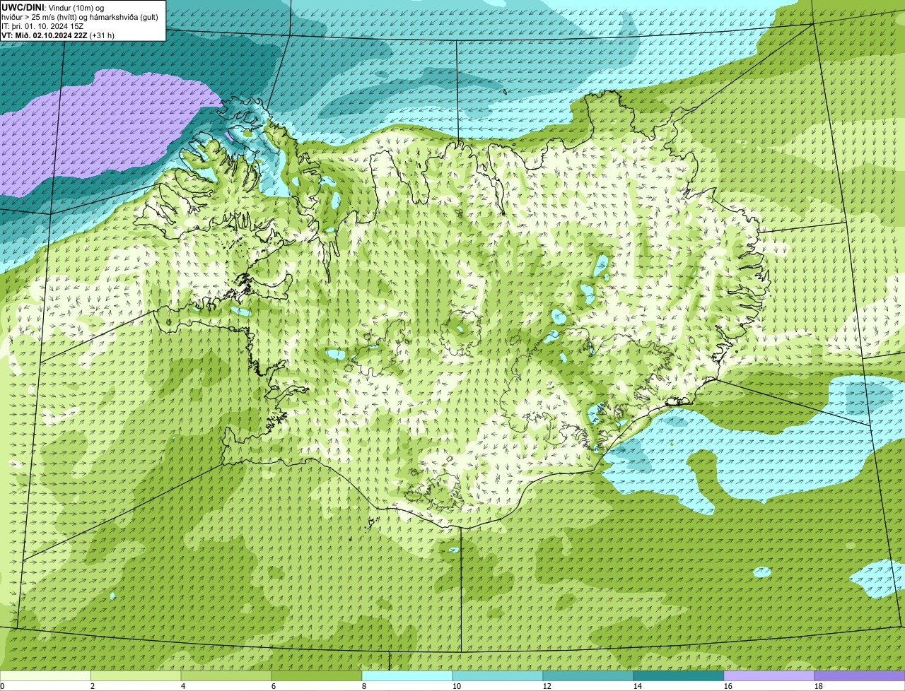Click the 8–10 m/s light cyan legend swatch

(x=407, y=675)
